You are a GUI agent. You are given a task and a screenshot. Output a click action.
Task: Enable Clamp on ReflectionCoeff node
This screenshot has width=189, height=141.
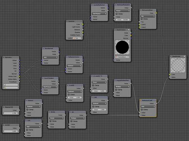click(x=142, y=110)
